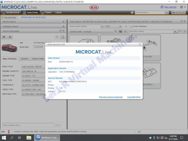Open Task View on taskbar
188x141 pixels.
click(19, 138)
